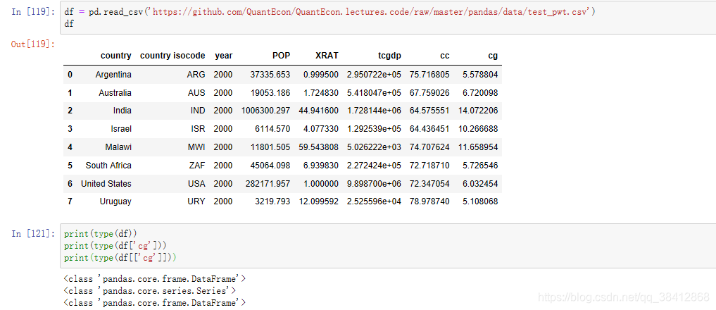Click the country column header
Screen dimensions: 716x310
point(116,56)
